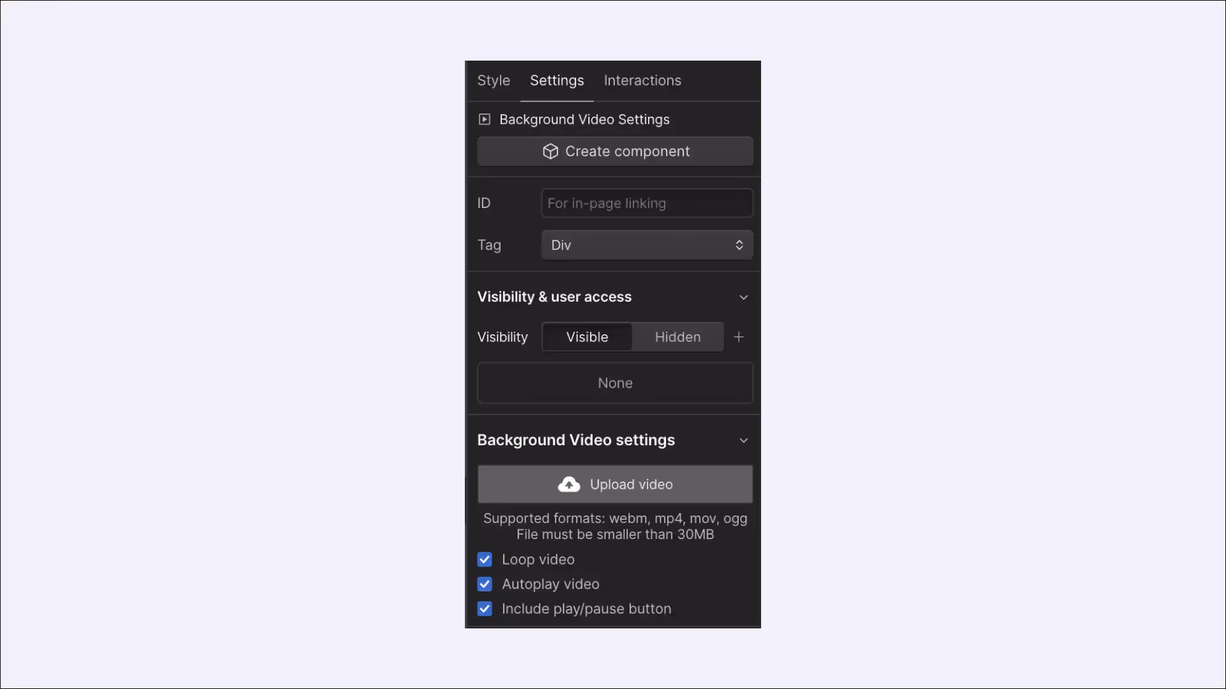This screenshot has width=1226, height=689.
Task: Click the cube icon in Create component
Action: [550, 151]
